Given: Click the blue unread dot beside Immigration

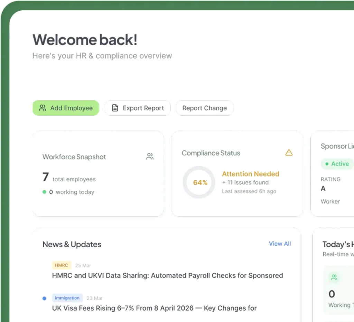Looking at the screenshot, I should [45, 298].
